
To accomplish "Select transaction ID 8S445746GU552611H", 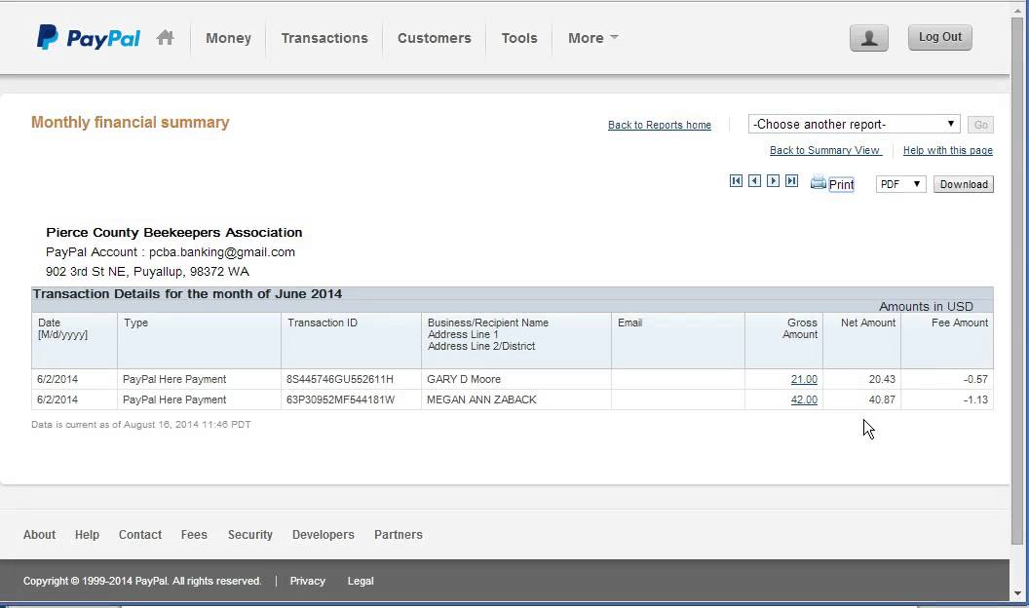I will (x=340, y=379).
